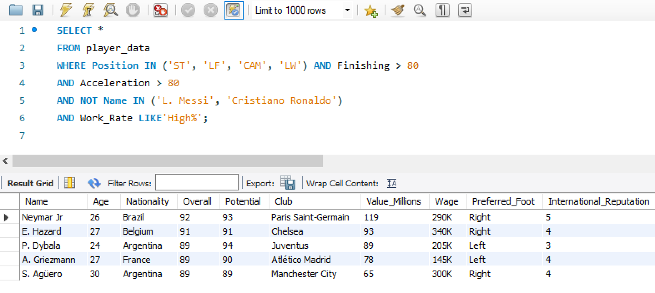Click the France nationality cell
Screen dimensions: 655x293
[x=149, y=260]
